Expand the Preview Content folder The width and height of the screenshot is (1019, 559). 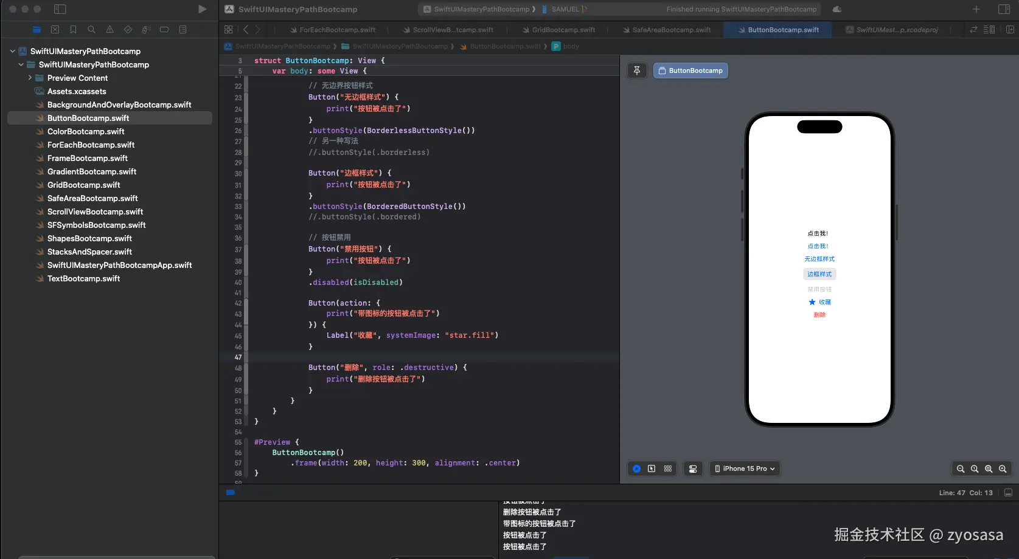30,78
